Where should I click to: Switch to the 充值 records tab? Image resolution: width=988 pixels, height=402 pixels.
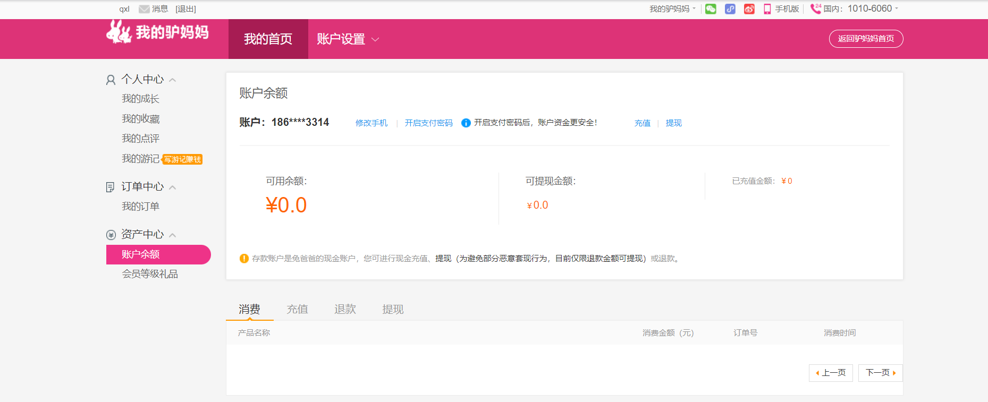coord(297,309)
